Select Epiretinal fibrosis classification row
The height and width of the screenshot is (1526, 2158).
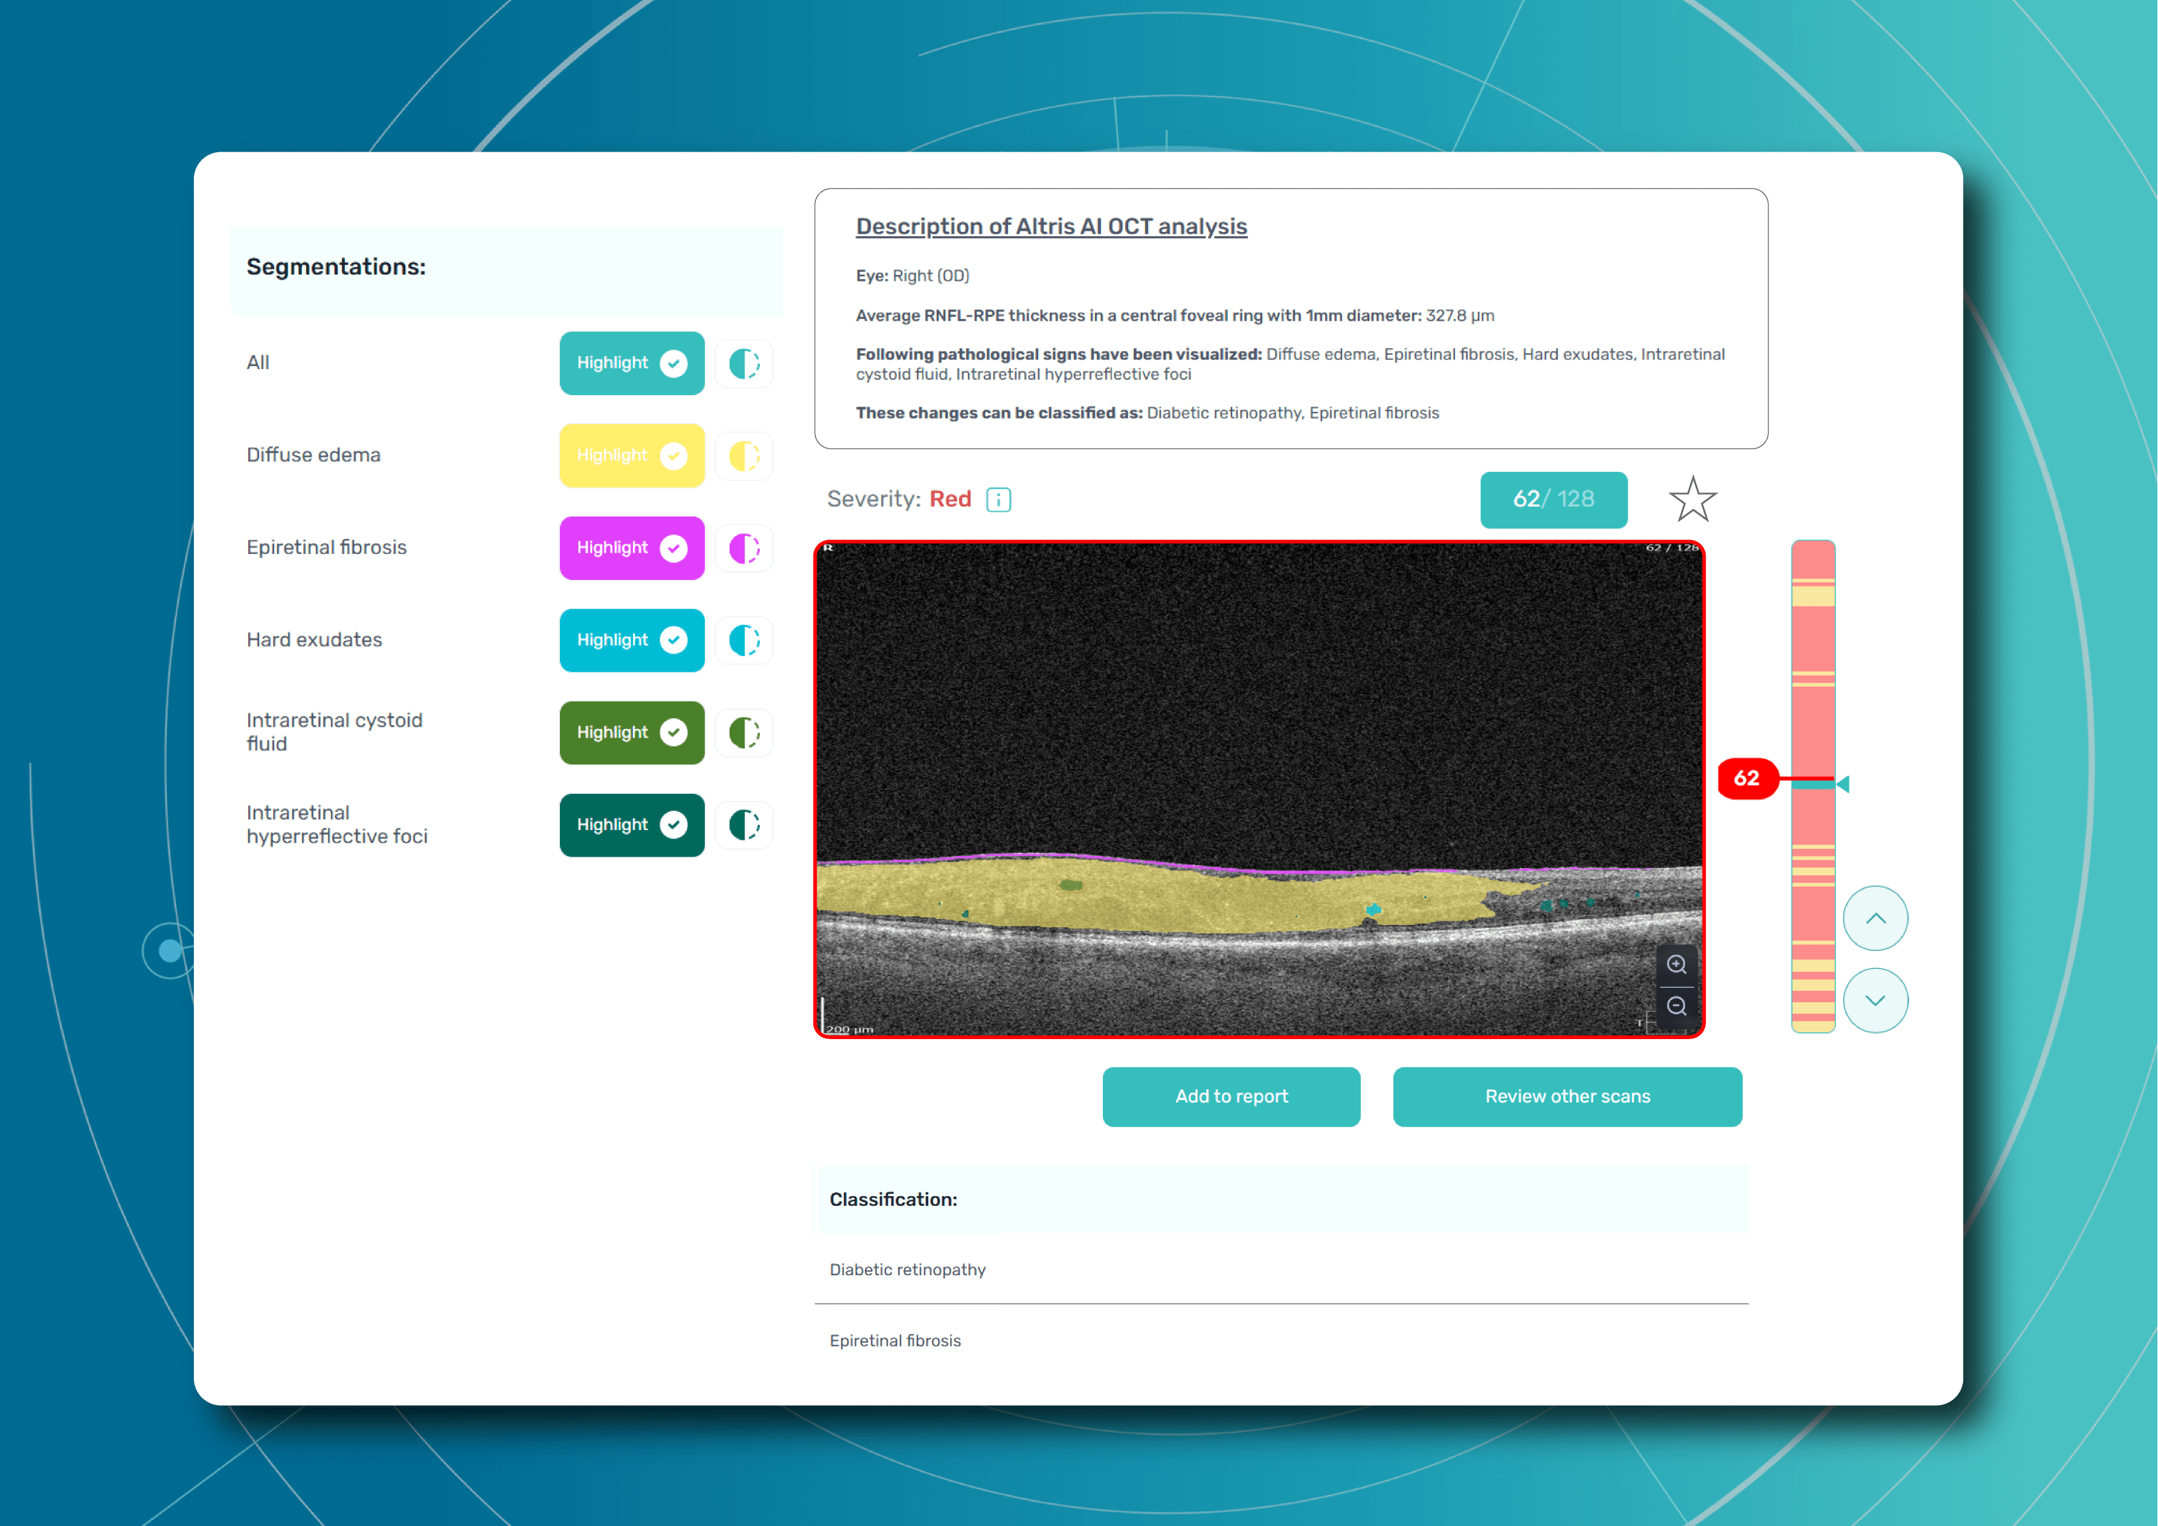point(1280,1340)
